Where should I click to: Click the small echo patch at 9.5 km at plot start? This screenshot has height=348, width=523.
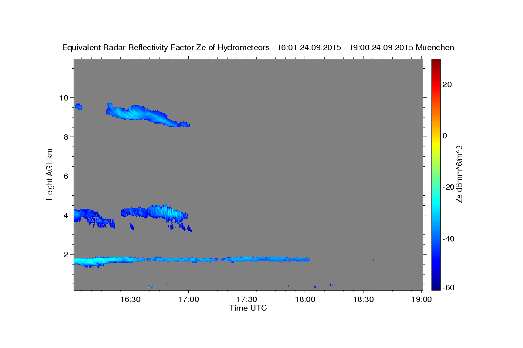coord(78,106)
